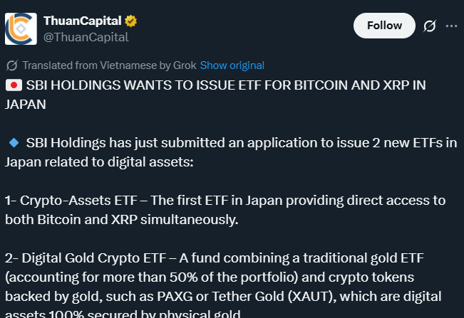Viewport: 464px width, 318px height.
Task: Open the three-dot more options menu
Action: click(x=451, y=26)
